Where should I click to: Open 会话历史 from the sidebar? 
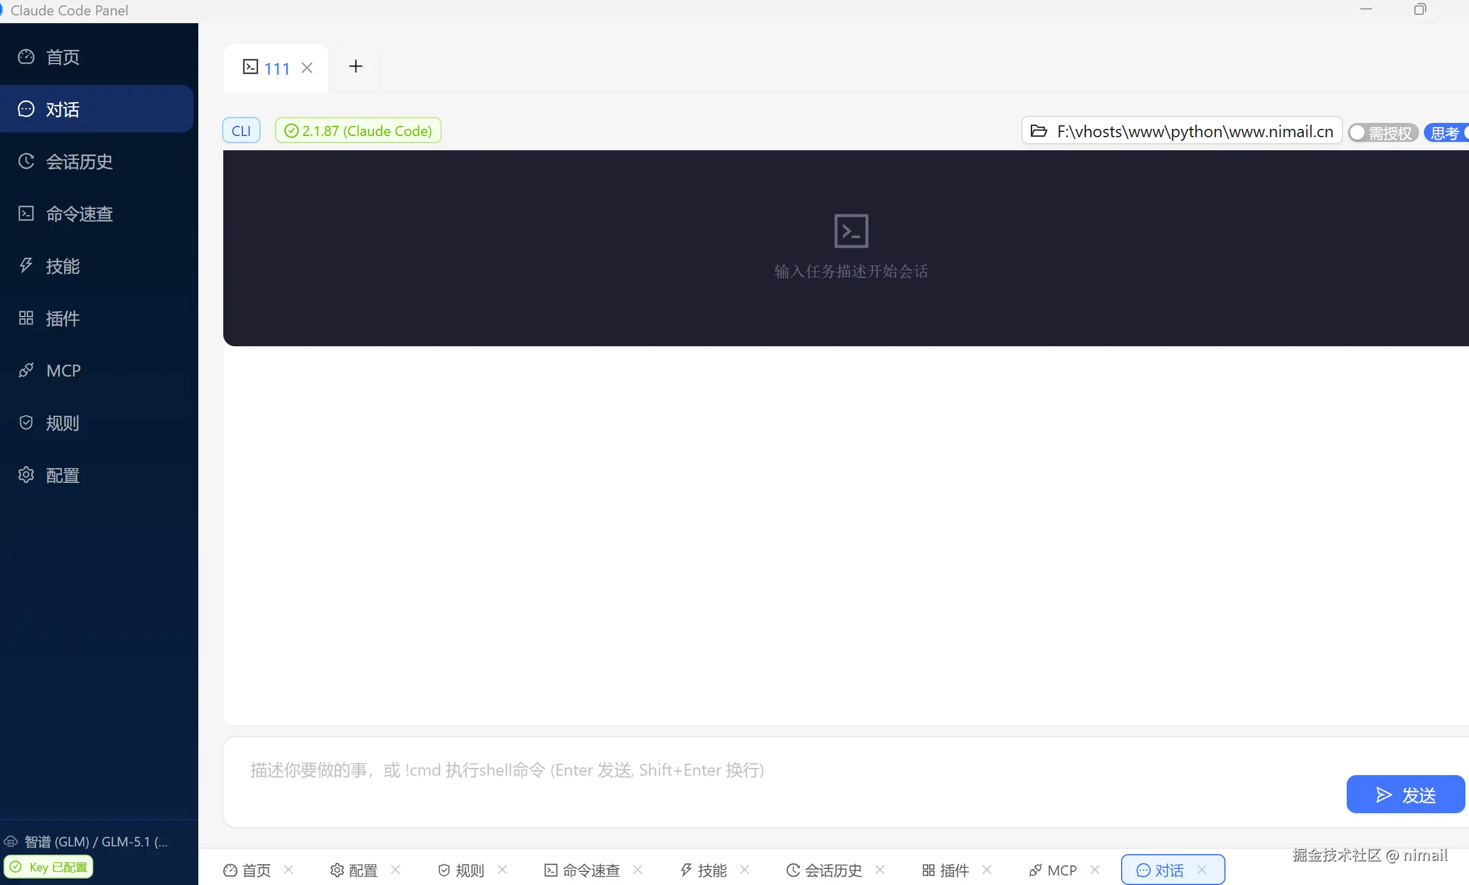79,162
